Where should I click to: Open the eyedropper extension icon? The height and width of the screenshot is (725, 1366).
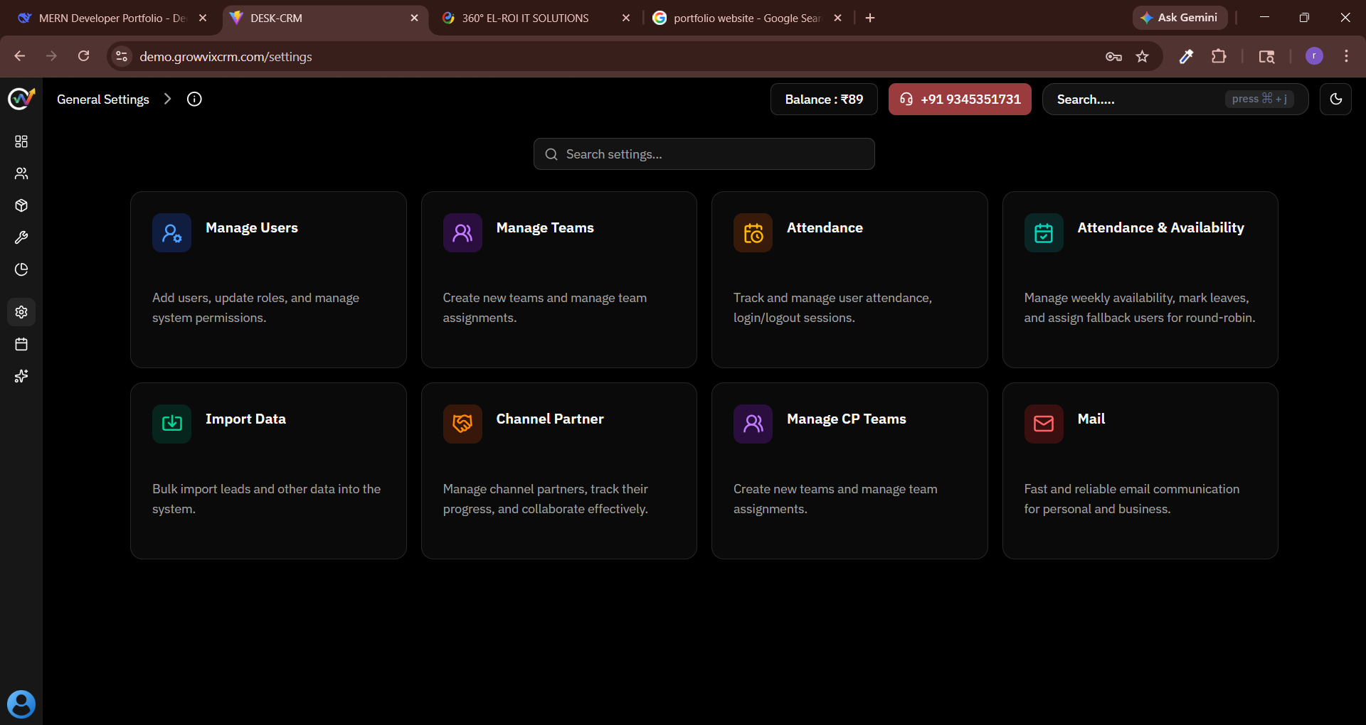(x=1186, y=56)
